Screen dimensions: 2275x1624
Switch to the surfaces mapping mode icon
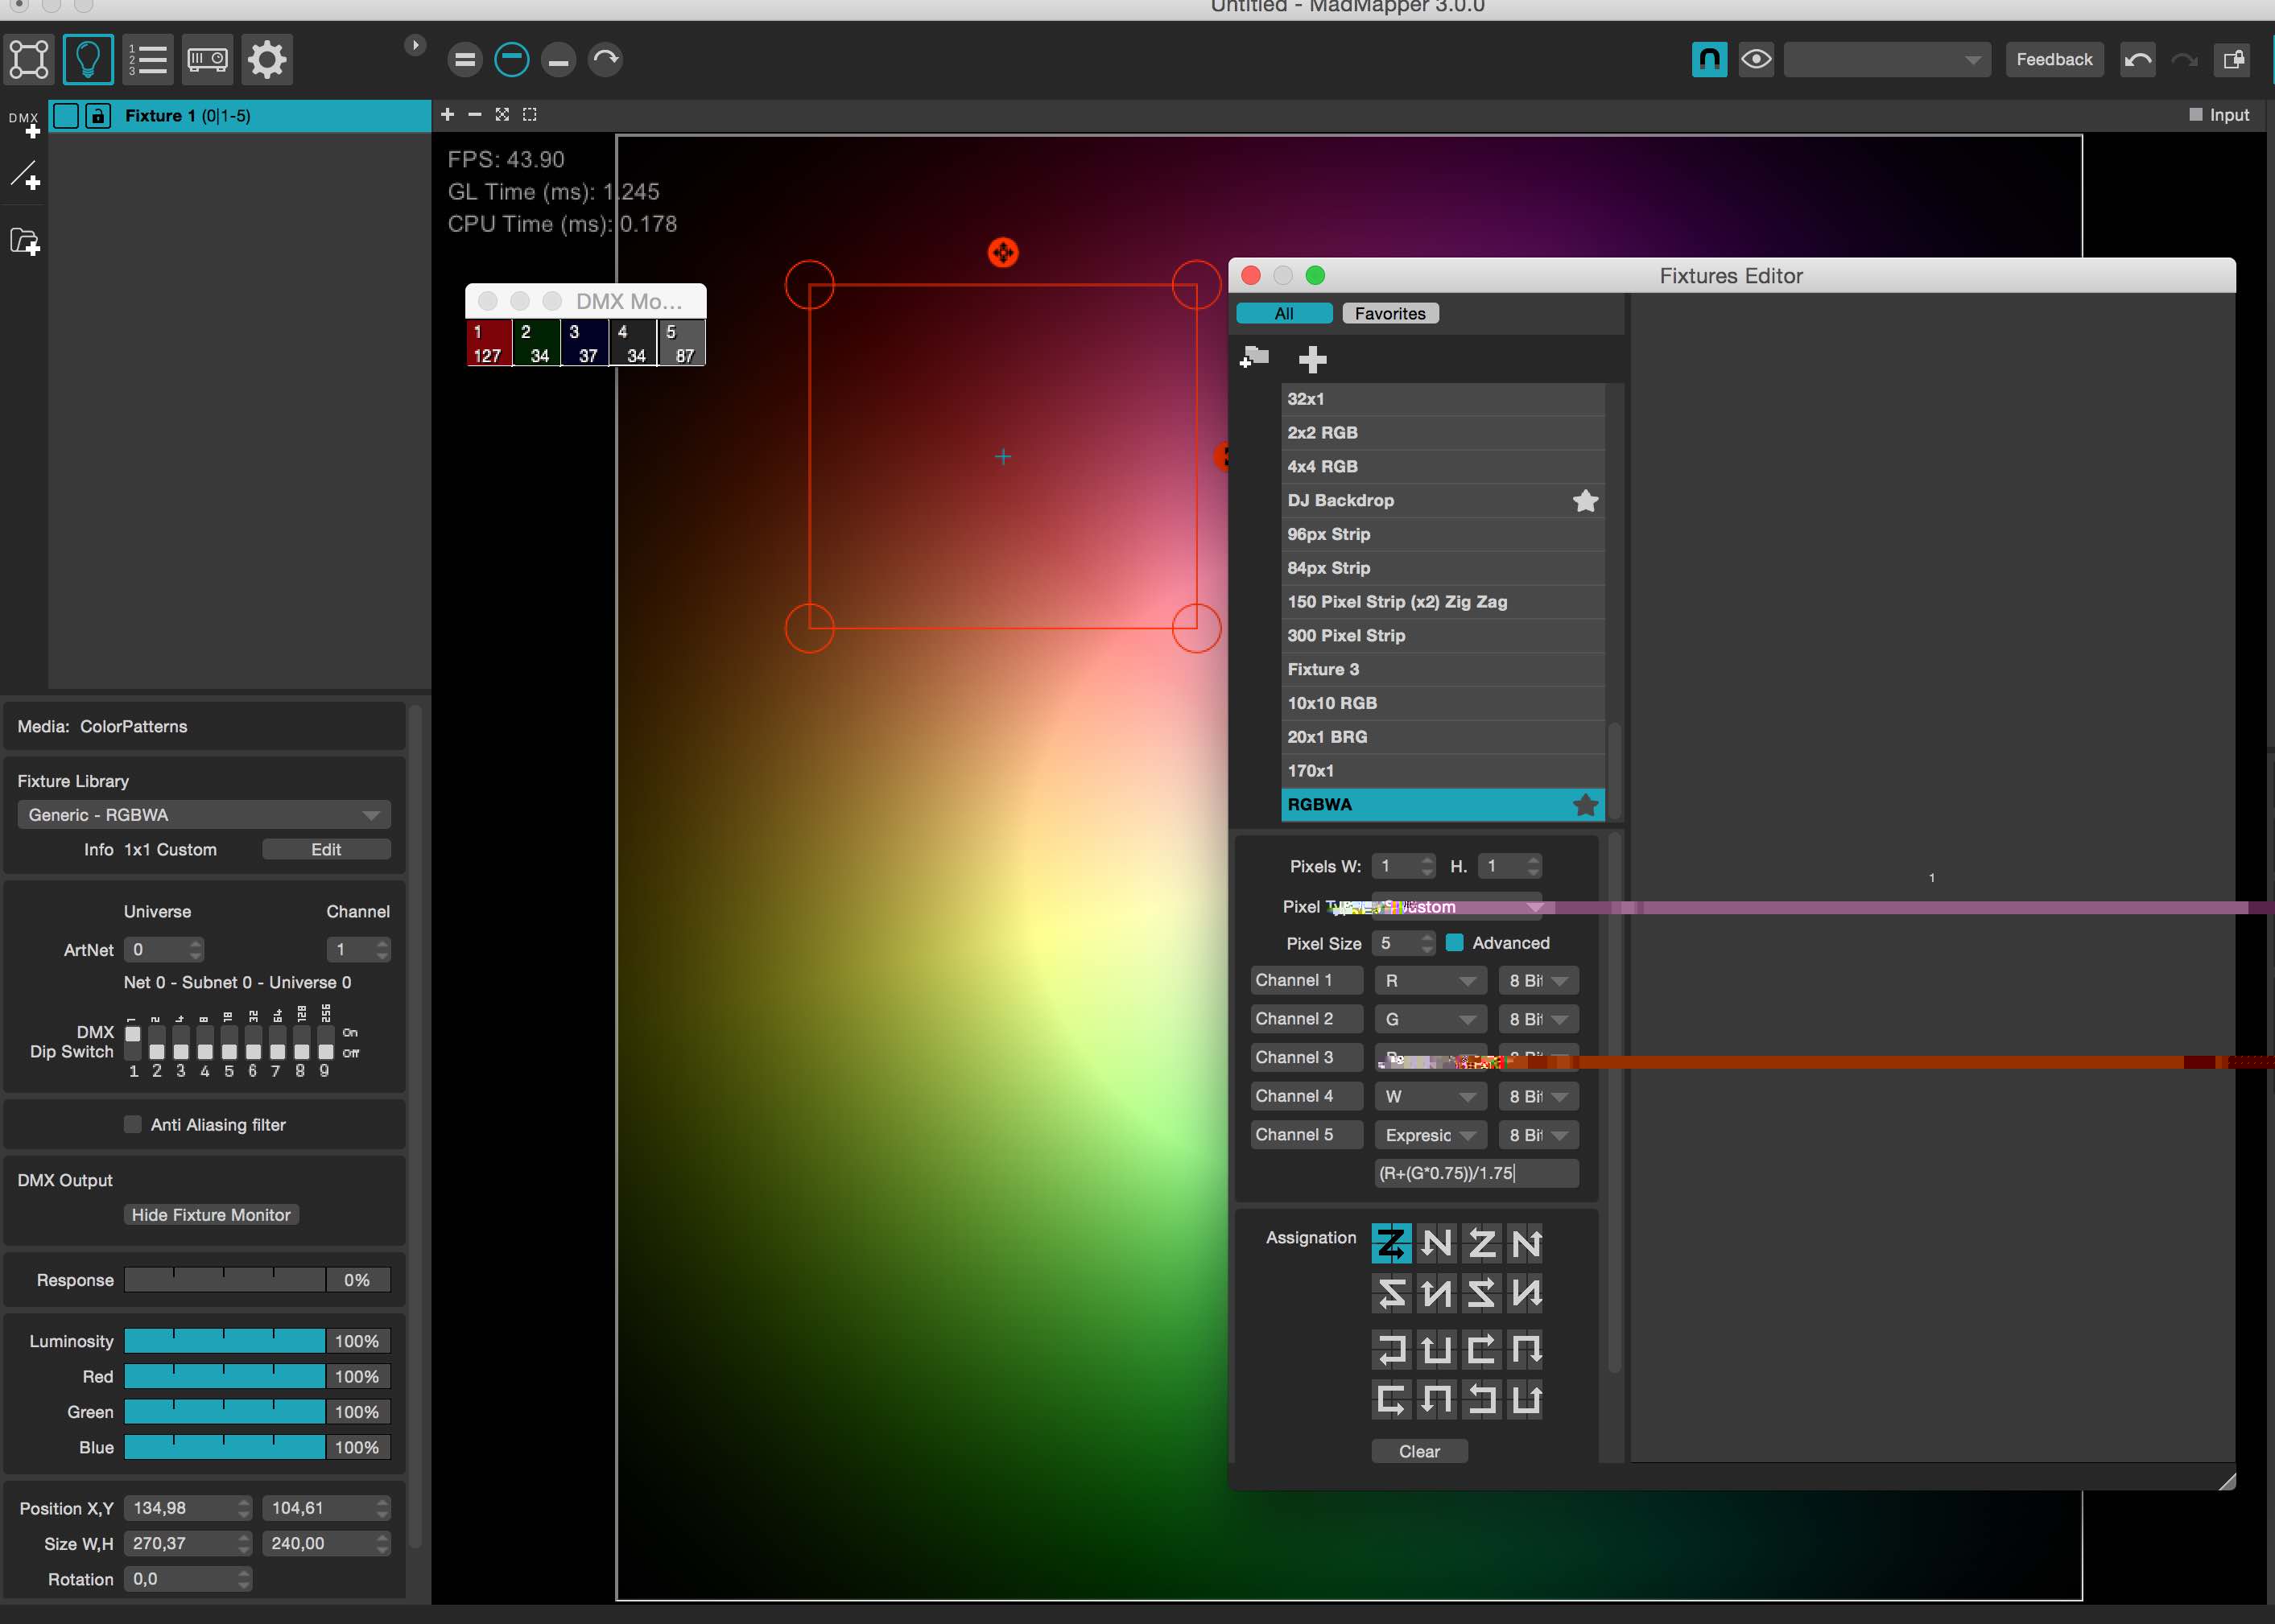29,59
